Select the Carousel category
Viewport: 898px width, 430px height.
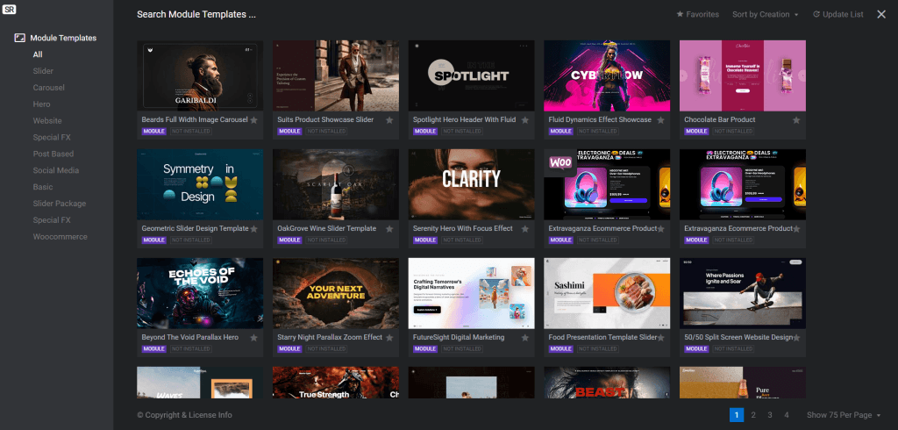coord(49,88)
